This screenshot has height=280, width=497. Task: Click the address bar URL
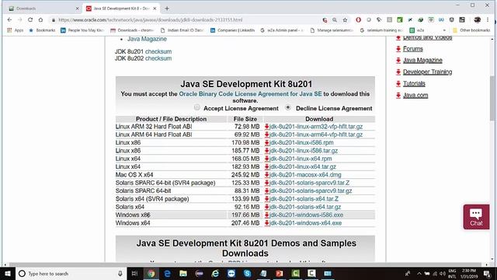151,20
